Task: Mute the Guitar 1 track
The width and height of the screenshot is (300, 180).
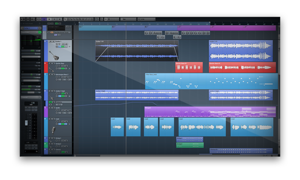Action: click(x=50, y=42)
